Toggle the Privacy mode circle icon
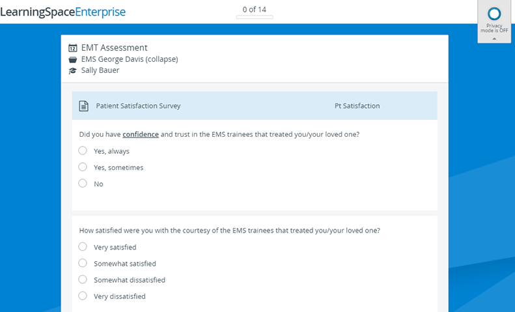Screen dimensions: 515x312 [494, 14]
